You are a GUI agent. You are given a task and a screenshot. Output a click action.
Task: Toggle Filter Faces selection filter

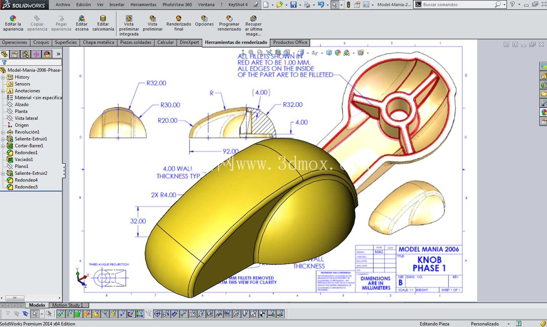(78, 314)
